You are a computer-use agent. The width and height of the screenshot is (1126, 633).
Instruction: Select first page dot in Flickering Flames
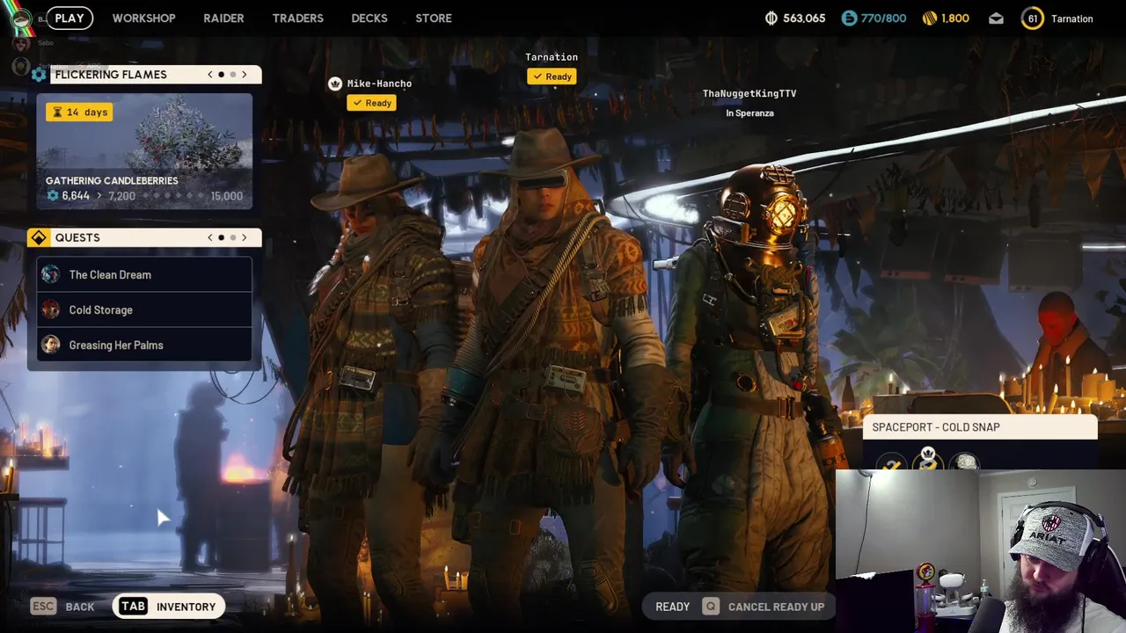[x=222, y=75]
